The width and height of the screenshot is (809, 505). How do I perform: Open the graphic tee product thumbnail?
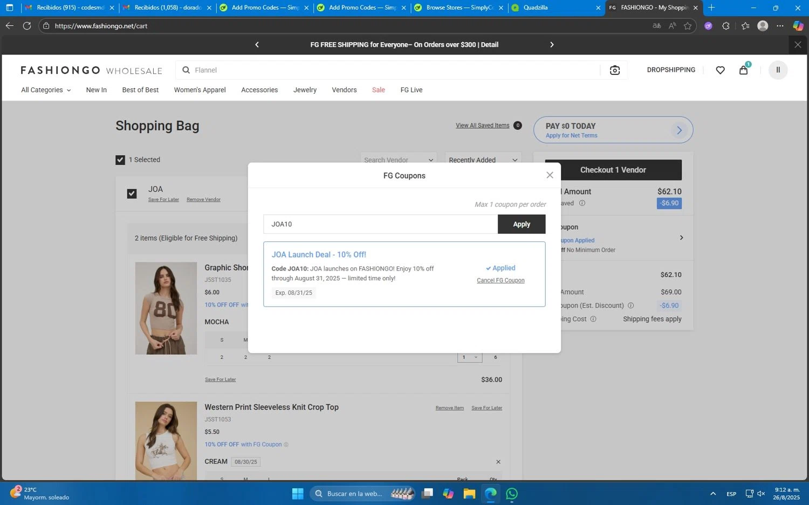click(x=166, y=308)
